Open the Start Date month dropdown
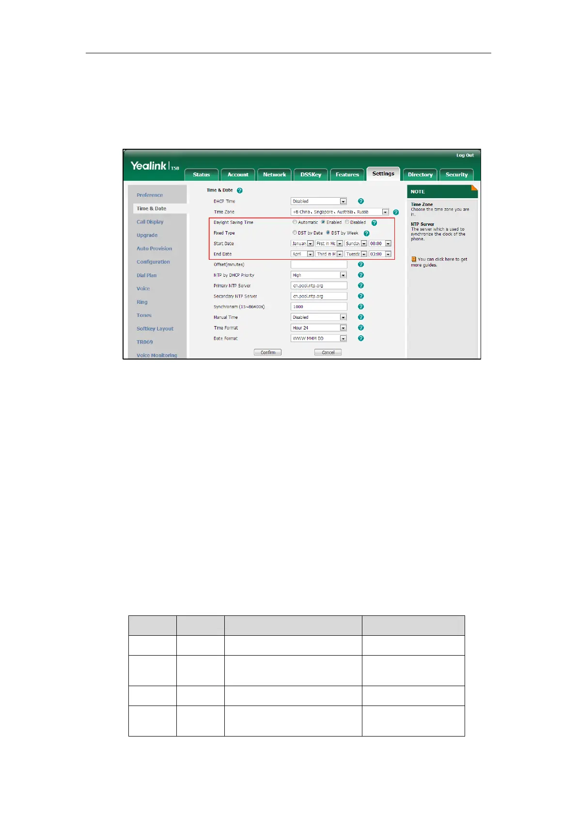Viewport: 577px width, 816px height. tap(302, 243)
